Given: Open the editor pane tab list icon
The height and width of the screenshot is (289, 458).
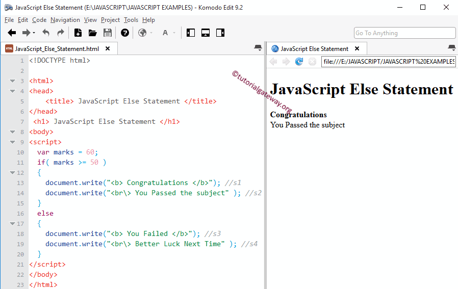Looking at the screenshot, I should pyautogui.click(x=258, y=48).
